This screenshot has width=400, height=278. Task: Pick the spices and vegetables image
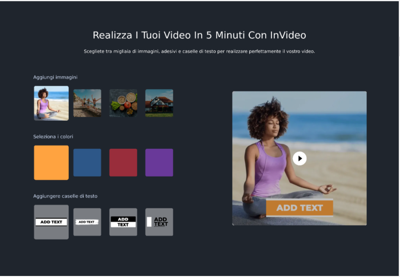(123, 103)
